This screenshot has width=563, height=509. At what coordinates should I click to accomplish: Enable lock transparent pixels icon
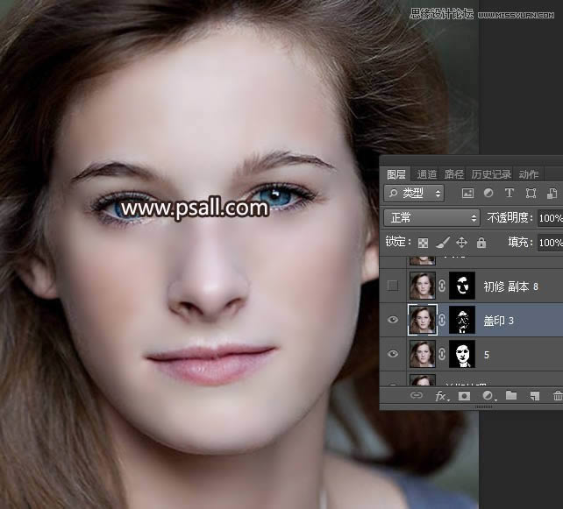pyautogui.click(x=423, y=243)
